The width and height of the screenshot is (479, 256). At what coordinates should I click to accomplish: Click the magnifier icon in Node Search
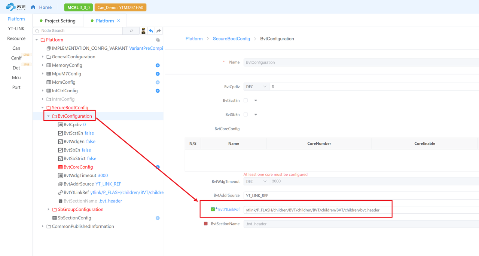point(37,31)
